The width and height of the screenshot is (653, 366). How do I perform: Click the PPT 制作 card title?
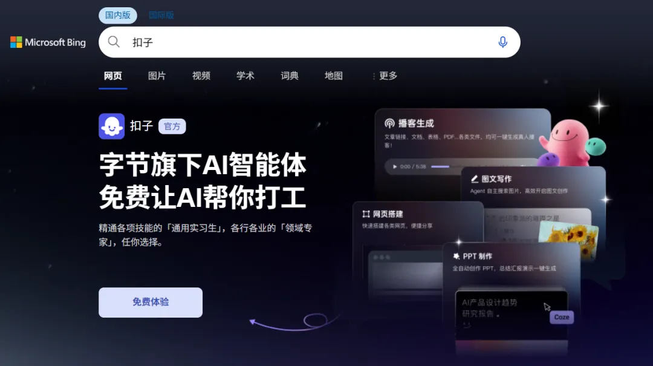(x=477, y=256)
